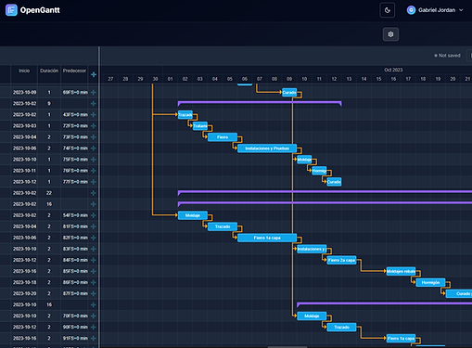
Task: Click the OpenGantt logo icon
Action: [x=11, y=10]
